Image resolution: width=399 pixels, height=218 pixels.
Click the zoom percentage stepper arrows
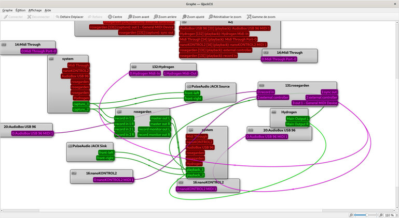(x=397, y=215)
